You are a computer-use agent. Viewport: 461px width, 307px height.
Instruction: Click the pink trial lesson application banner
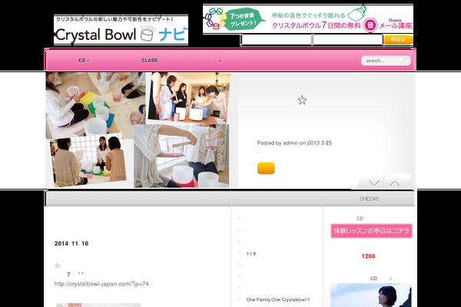(370, 230)
